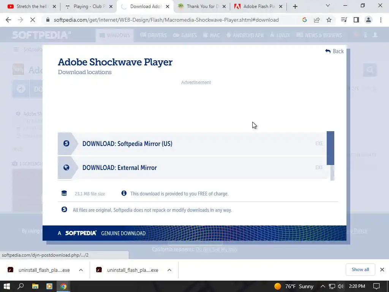
Task: Bookmark this page with the star icon
Action: coord(329,20)
